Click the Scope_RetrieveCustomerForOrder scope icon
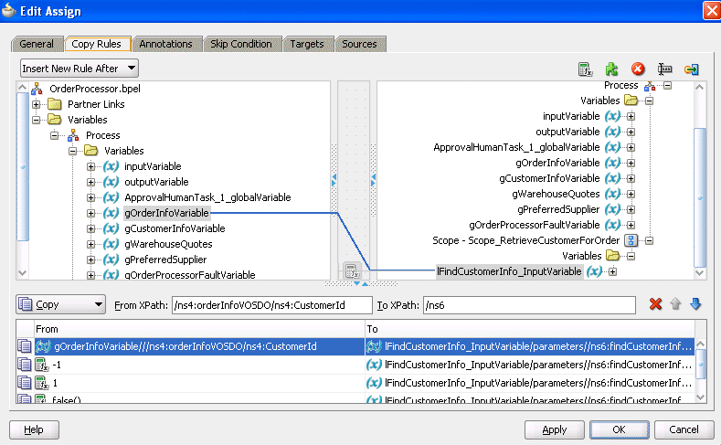Viewport: 721px width, 445px height. tap(631, 240)
